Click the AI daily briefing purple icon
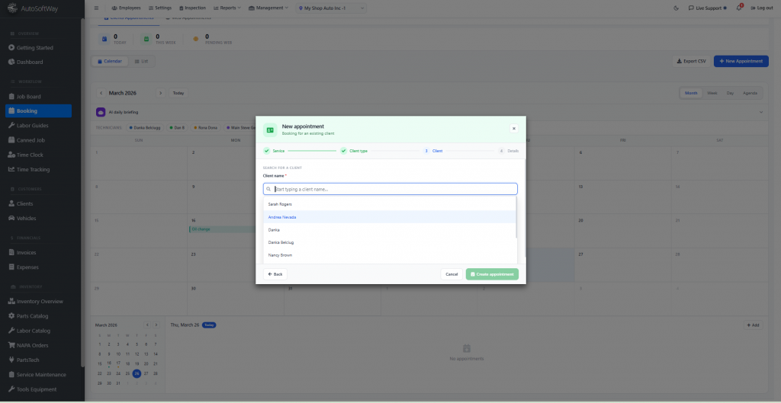 pos(100,112)
